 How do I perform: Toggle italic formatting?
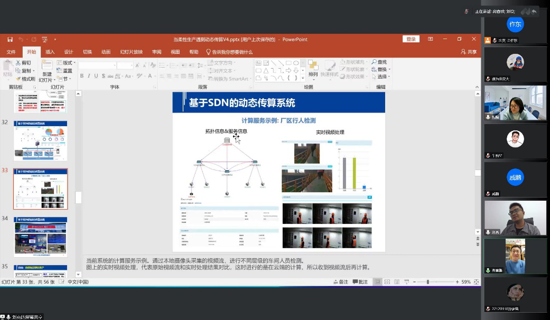coord(89,76)
